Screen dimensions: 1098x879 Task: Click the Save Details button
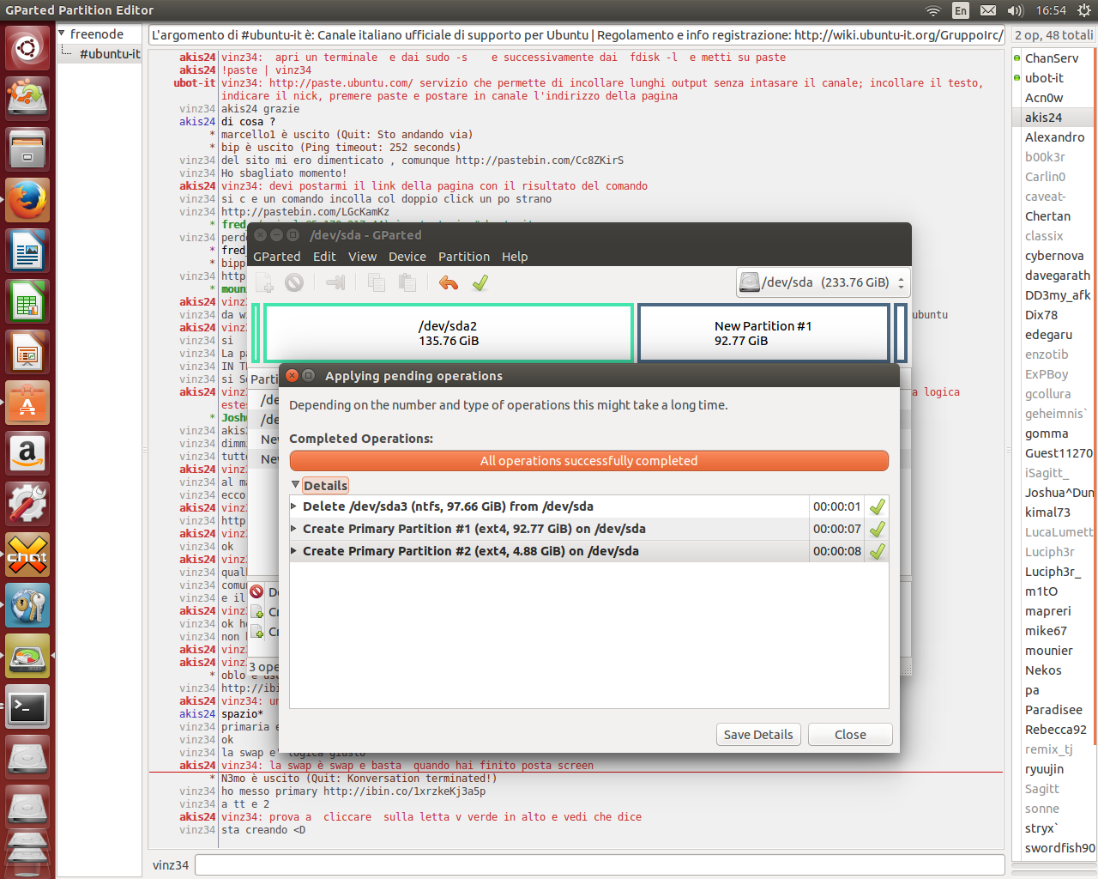click(758, 735)
